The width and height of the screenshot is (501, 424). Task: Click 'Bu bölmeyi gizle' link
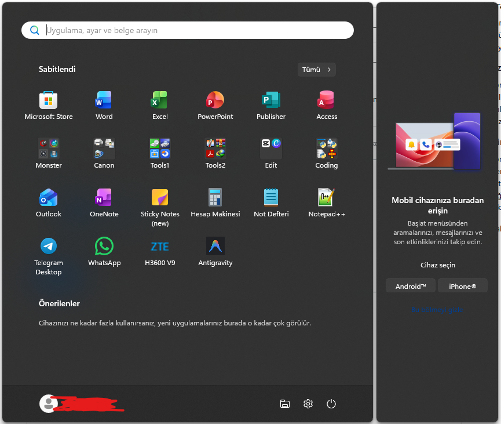coord(437,310)
